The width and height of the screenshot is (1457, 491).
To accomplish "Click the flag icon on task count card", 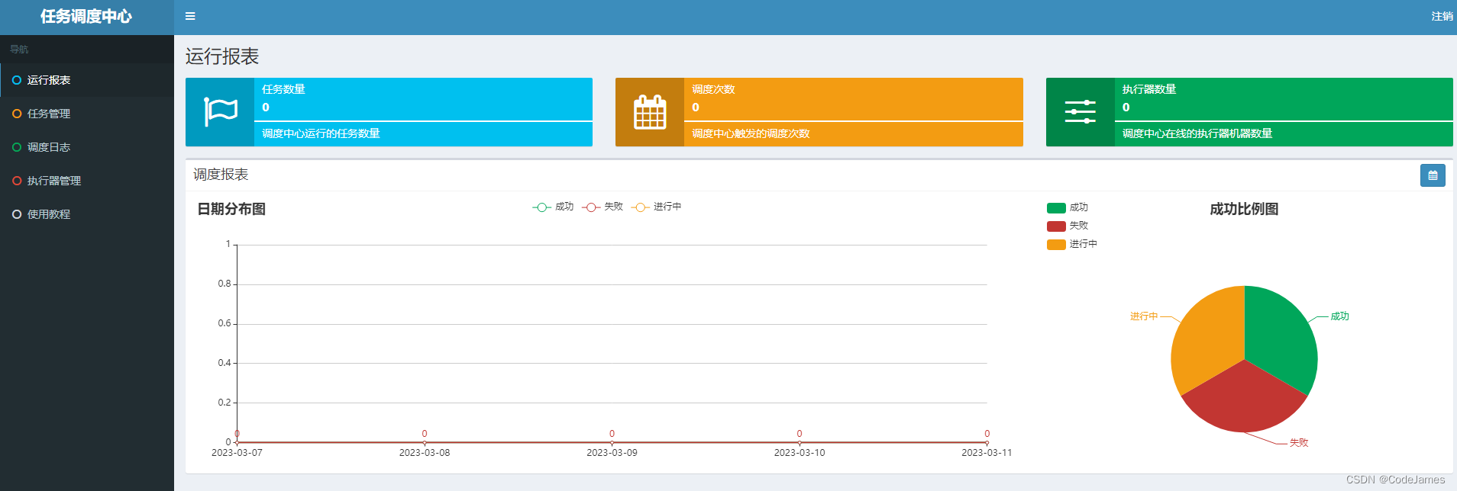I will tap(220, 112).
